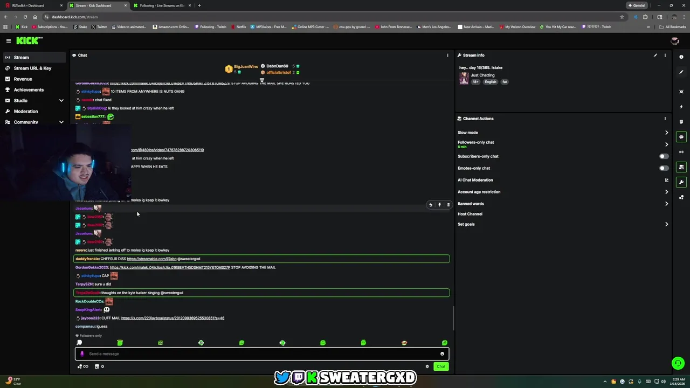Switch to IRLToolkit Dashboard browser tab

[32, 5]
